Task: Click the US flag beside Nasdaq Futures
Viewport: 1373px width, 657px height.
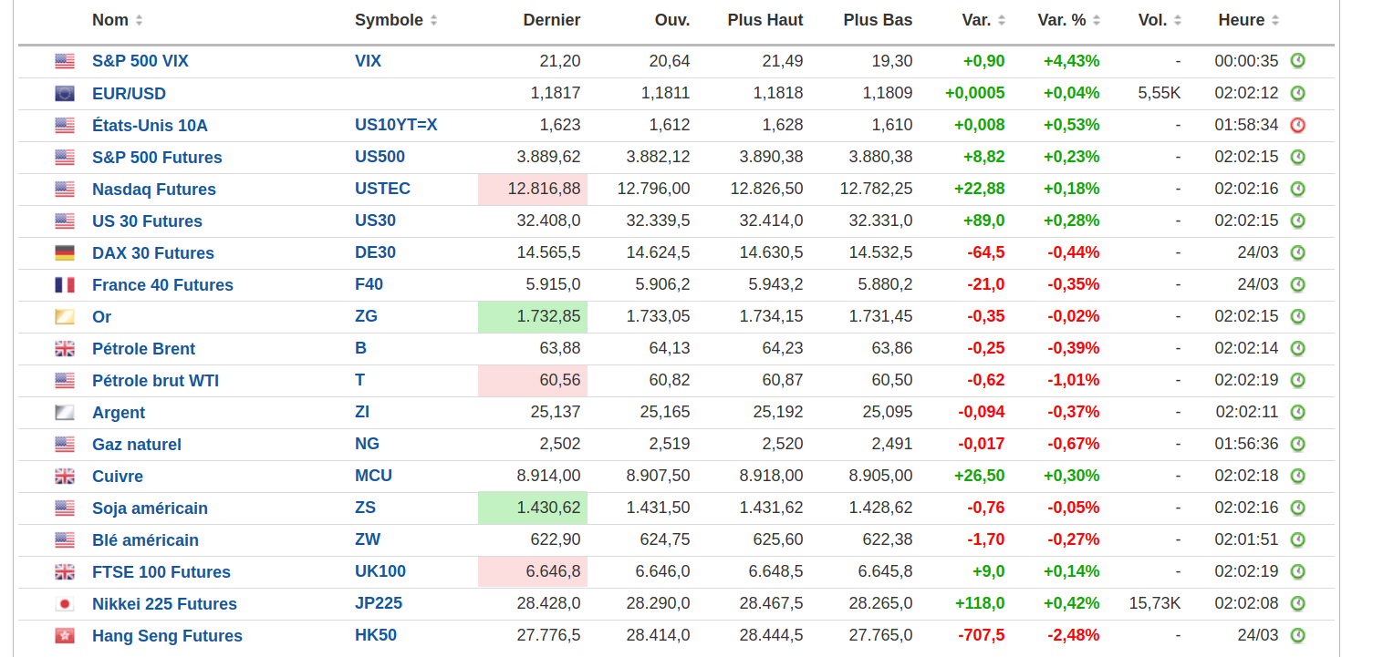Action: pos(65,190)
